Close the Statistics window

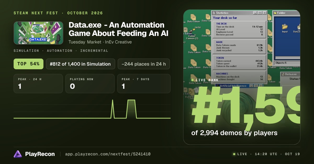(x=265, y=13)
